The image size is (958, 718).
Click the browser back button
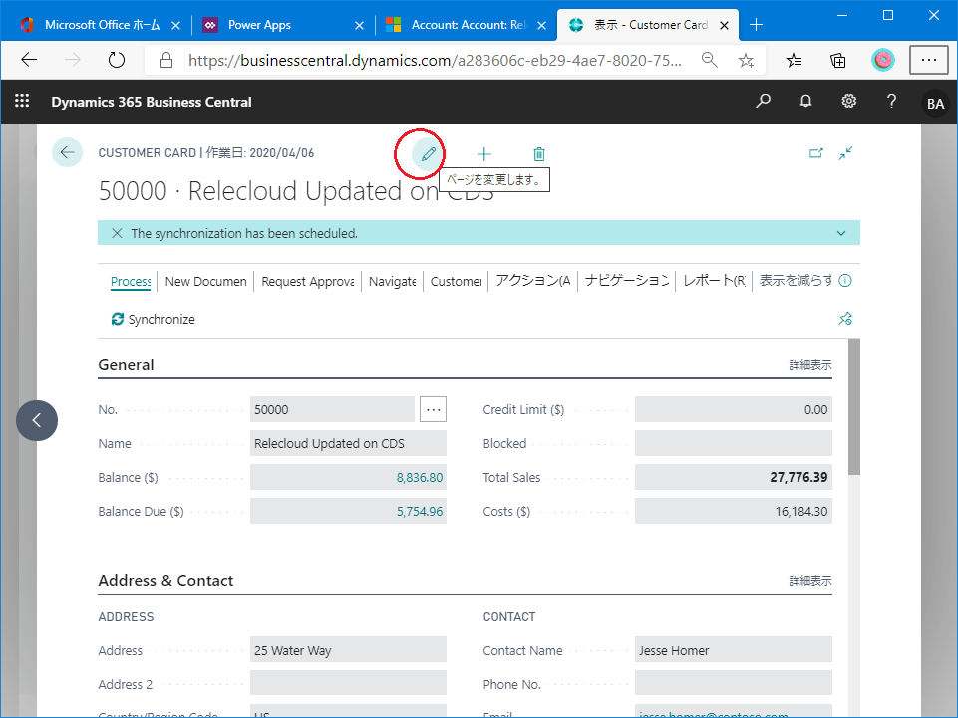coord(29,60)
